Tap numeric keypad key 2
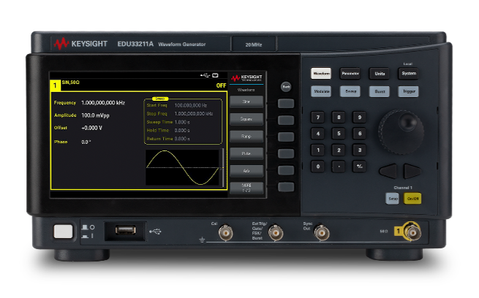 point(339,150)
